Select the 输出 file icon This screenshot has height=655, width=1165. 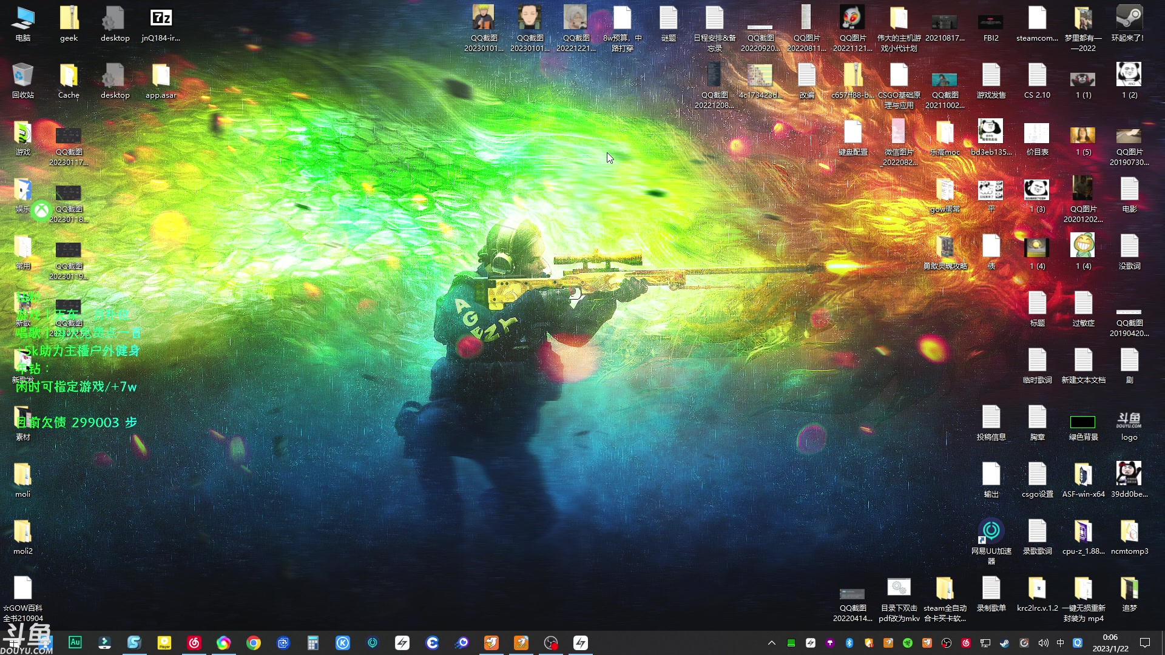(x=991, y=479)
